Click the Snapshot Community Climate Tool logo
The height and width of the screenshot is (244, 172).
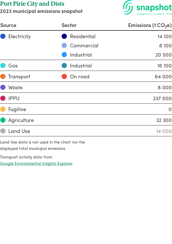(x=148, y=7)
